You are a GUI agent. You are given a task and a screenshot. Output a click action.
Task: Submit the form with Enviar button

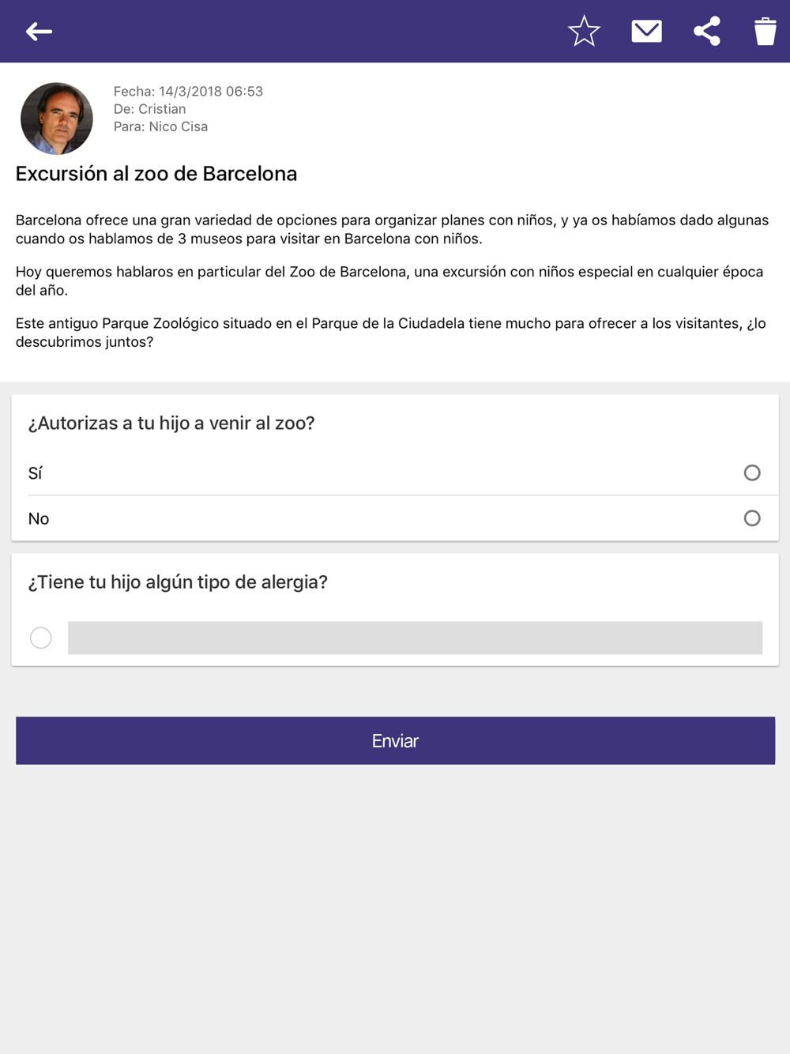[x=395, y=740]
